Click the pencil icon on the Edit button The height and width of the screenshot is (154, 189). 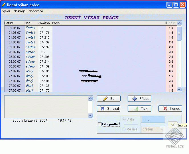point(105,99)
